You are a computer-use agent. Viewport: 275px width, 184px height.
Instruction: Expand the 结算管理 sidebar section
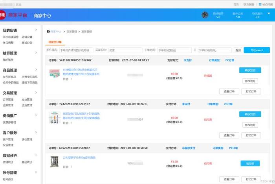coord(36,52)
